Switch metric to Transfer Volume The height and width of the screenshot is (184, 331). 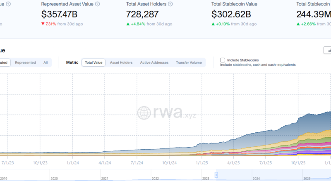[x=189, y=63]
